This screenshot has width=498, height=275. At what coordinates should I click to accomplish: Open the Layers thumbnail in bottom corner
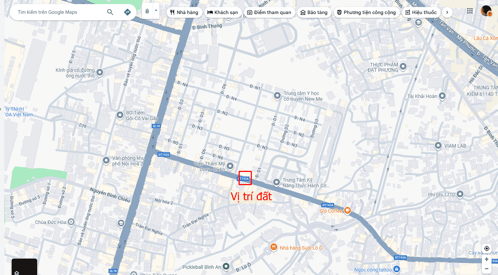tap(24, 267)
